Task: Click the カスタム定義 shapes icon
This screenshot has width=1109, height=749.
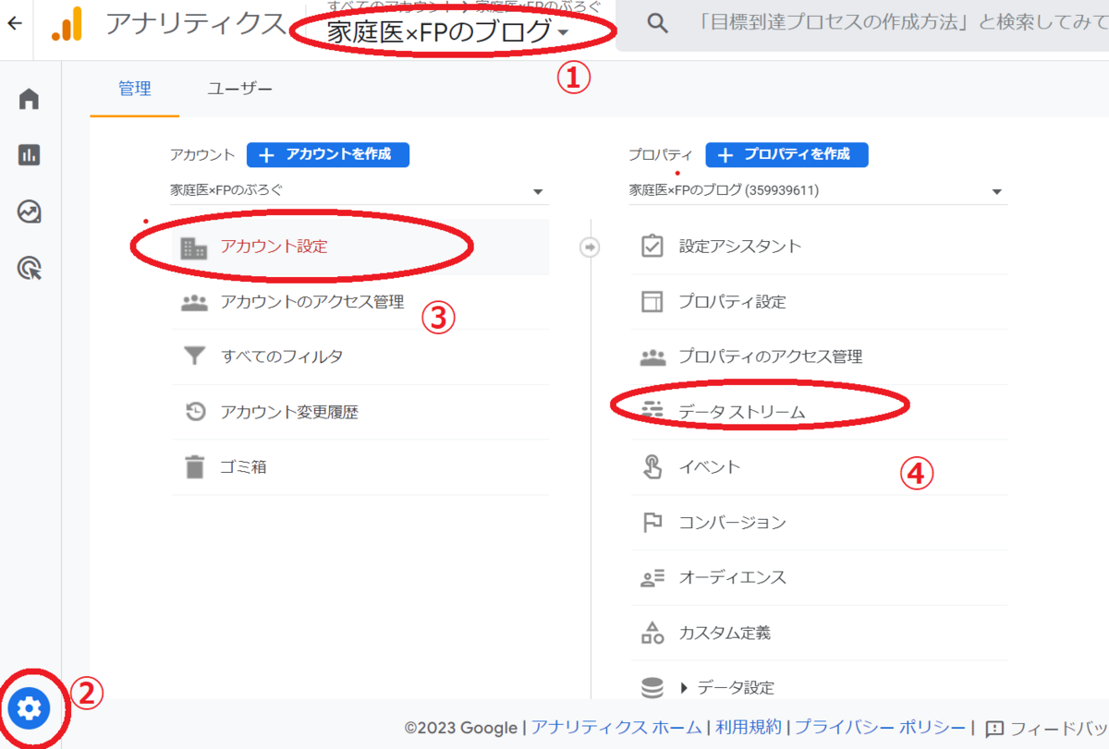Action: coord(652,633)
